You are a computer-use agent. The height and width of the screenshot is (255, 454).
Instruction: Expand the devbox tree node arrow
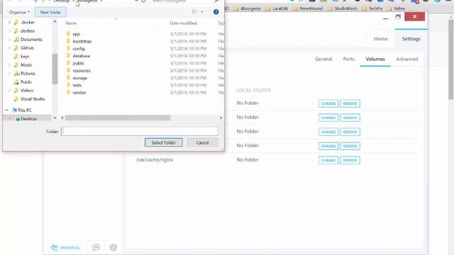click(x=9, y=30)
